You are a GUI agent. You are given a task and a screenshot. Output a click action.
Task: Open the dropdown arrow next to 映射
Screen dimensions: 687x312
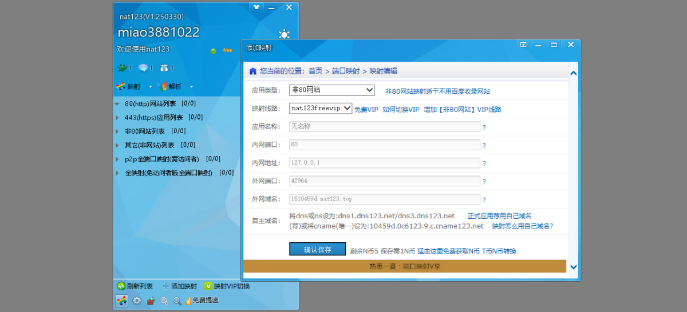coord(150,87)
